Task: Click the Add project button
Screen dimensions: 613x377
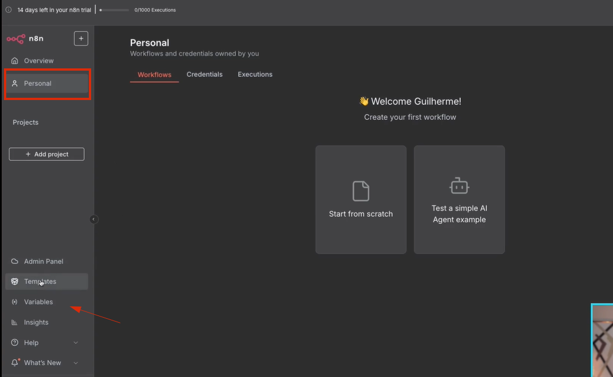Action: [46, 154]
